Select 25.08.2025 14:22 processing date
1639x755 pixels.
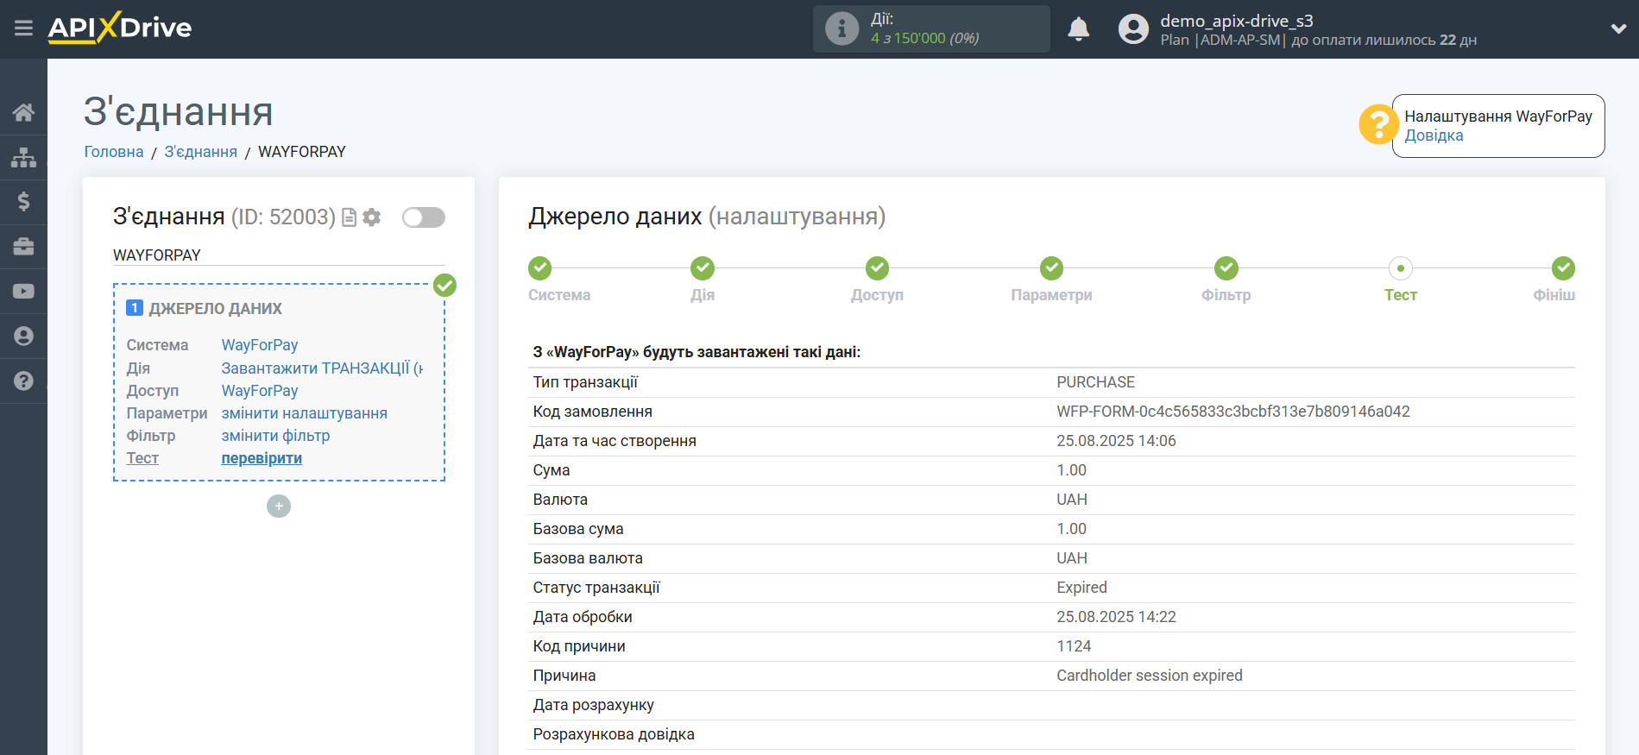[x=1116, y=617]
